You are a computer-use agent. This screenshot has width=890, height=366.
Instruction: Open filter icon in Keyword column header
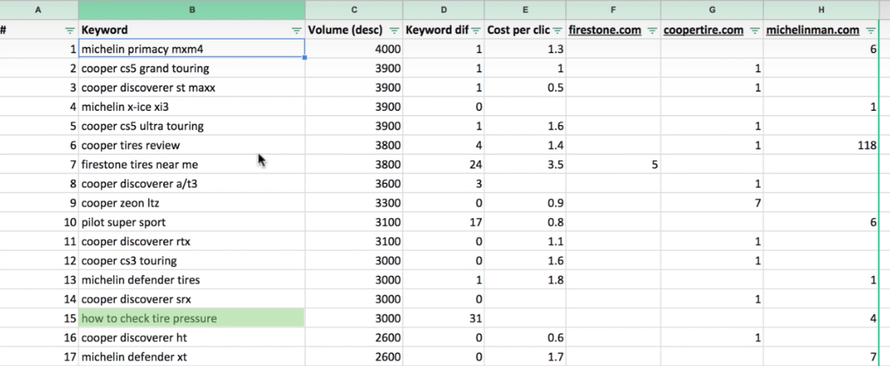(x=296, y=31)
